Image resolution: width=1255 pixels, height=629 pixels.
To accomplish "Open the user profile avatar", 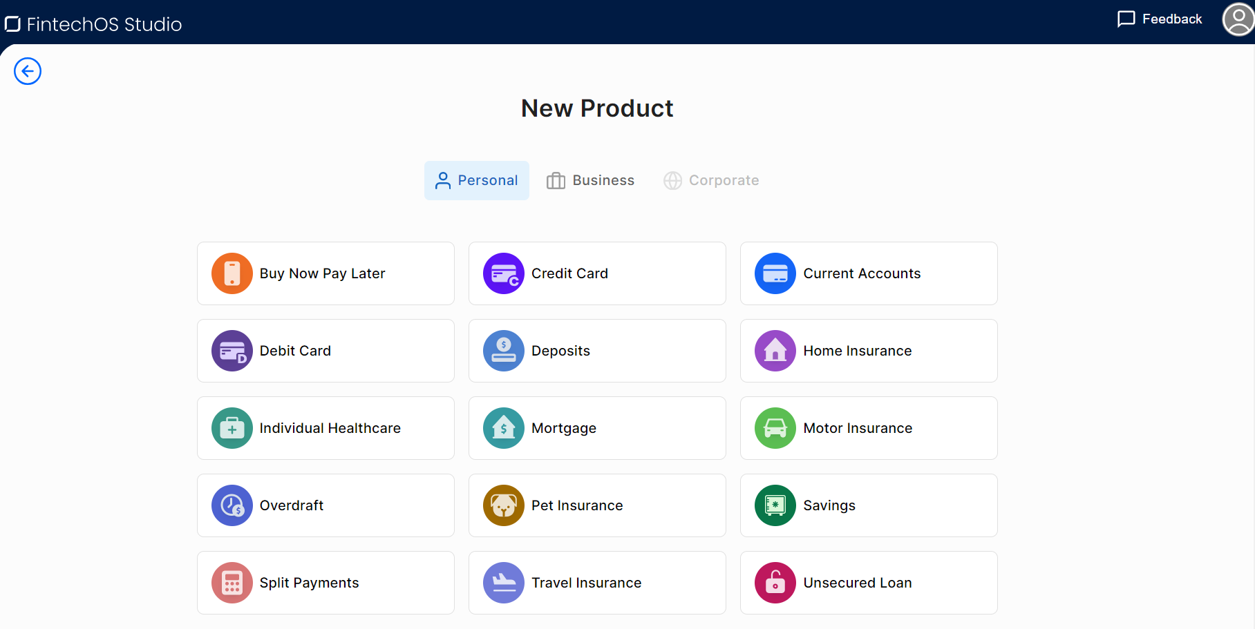I will tap(1238, 19).
